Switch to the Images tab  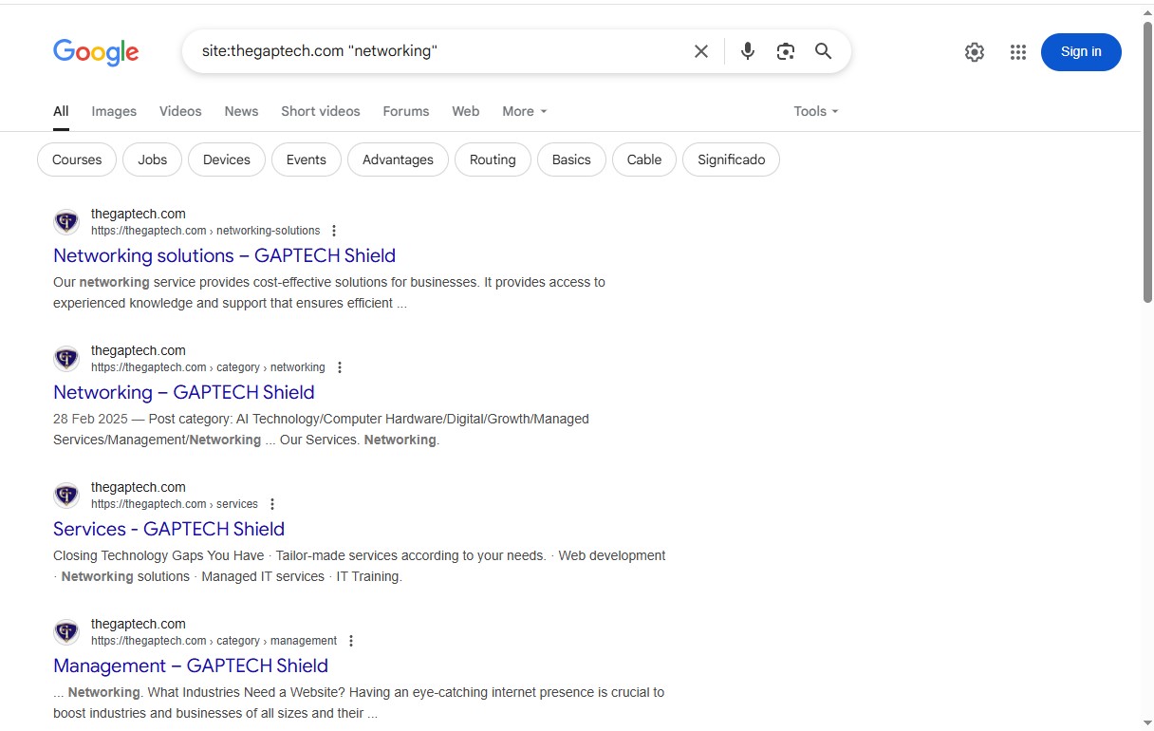point(114,111)
